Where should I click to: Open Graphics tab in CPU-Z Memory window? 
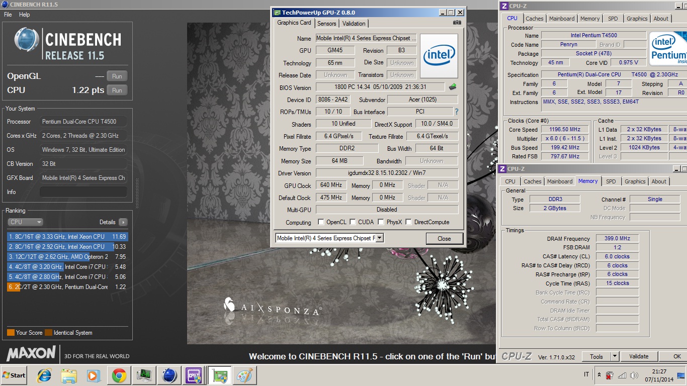pyautogui.click(x=635, y=181)
